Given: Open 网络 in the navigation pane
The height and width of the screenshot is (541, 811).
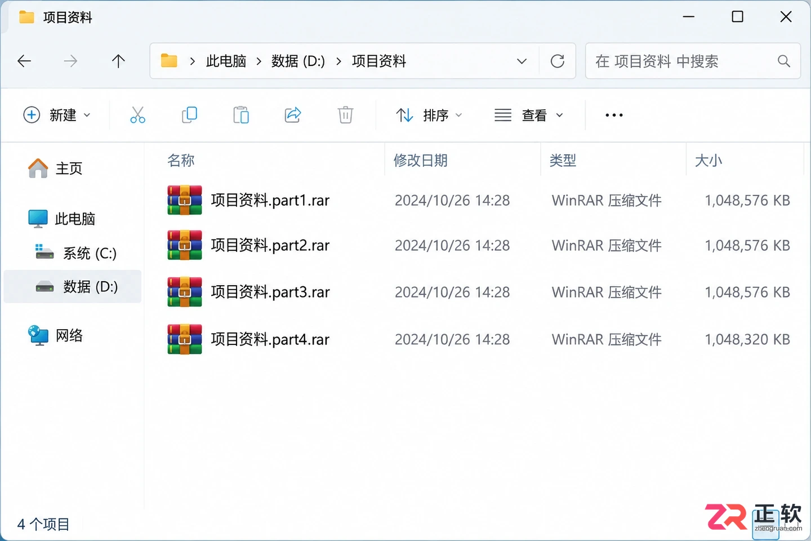Looking at the screenshot, I should click(55, 336).
